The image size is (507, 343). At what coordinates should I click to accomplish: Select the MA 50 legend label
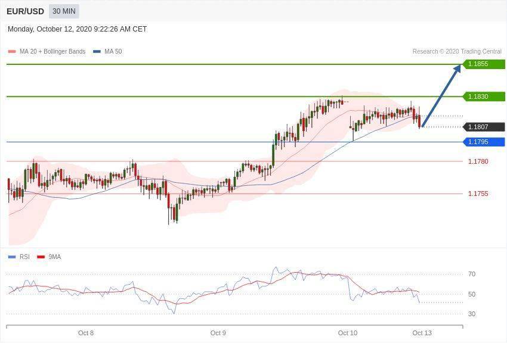coord(113,51)
